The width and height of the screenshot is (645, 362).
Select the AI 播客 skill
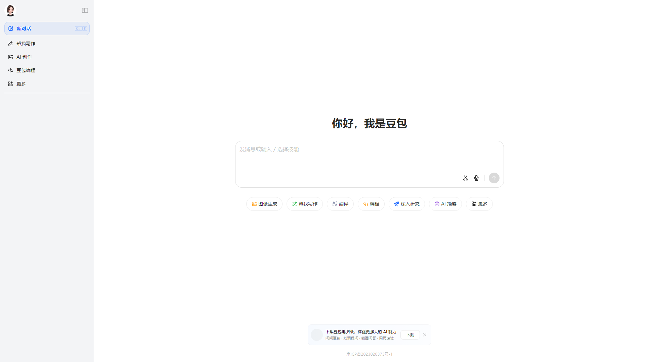coord(445,204)
